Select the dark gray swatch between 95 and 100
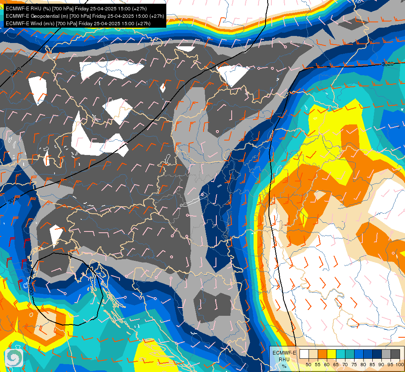 pyautogui.click(x=395, y=354)
